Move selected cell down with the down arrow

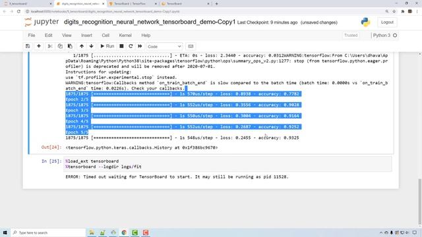pos(92,46)
